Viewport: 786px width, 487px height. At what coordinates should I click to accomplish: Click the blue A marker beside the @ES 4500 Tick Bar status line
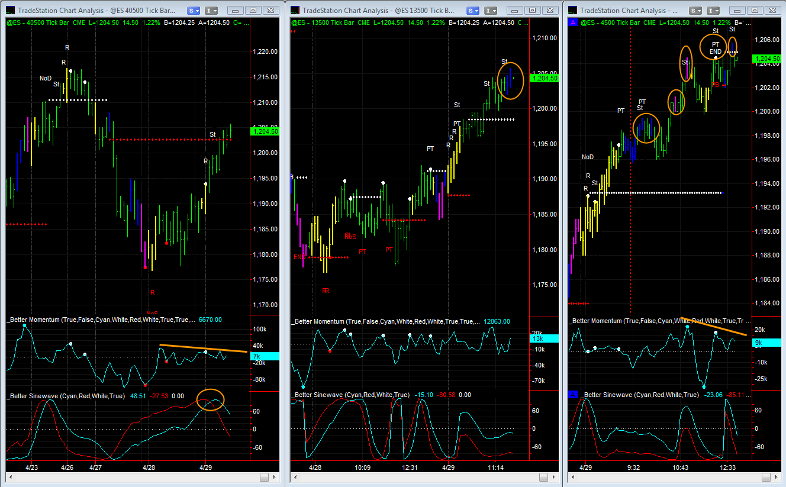pos(572,22)
